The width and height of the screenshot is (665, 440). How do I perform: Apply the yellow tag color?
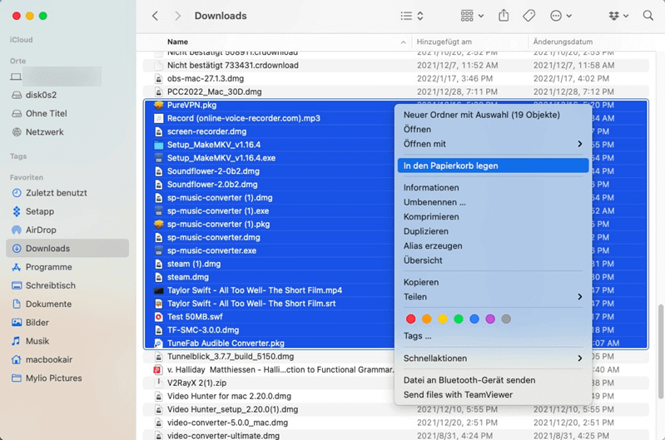(x=442, y=319)
